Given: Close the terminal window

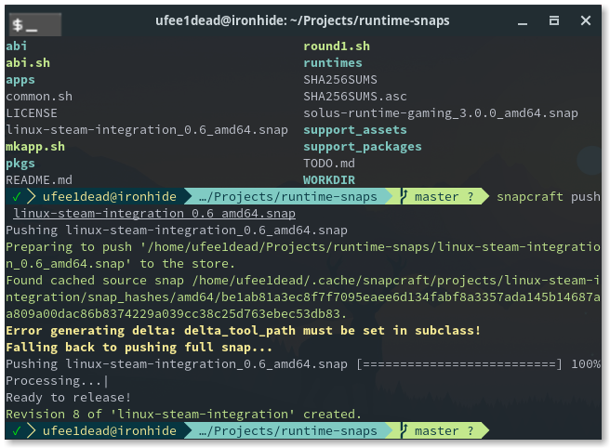Looking at the screenshot, I should [586, 20].
